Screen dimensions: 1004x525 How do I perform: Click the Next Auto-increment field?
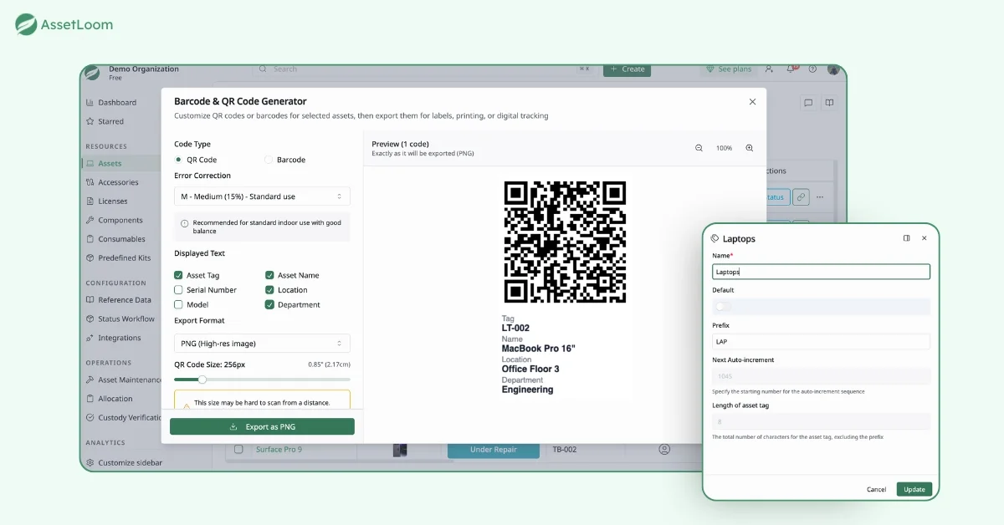821,376
